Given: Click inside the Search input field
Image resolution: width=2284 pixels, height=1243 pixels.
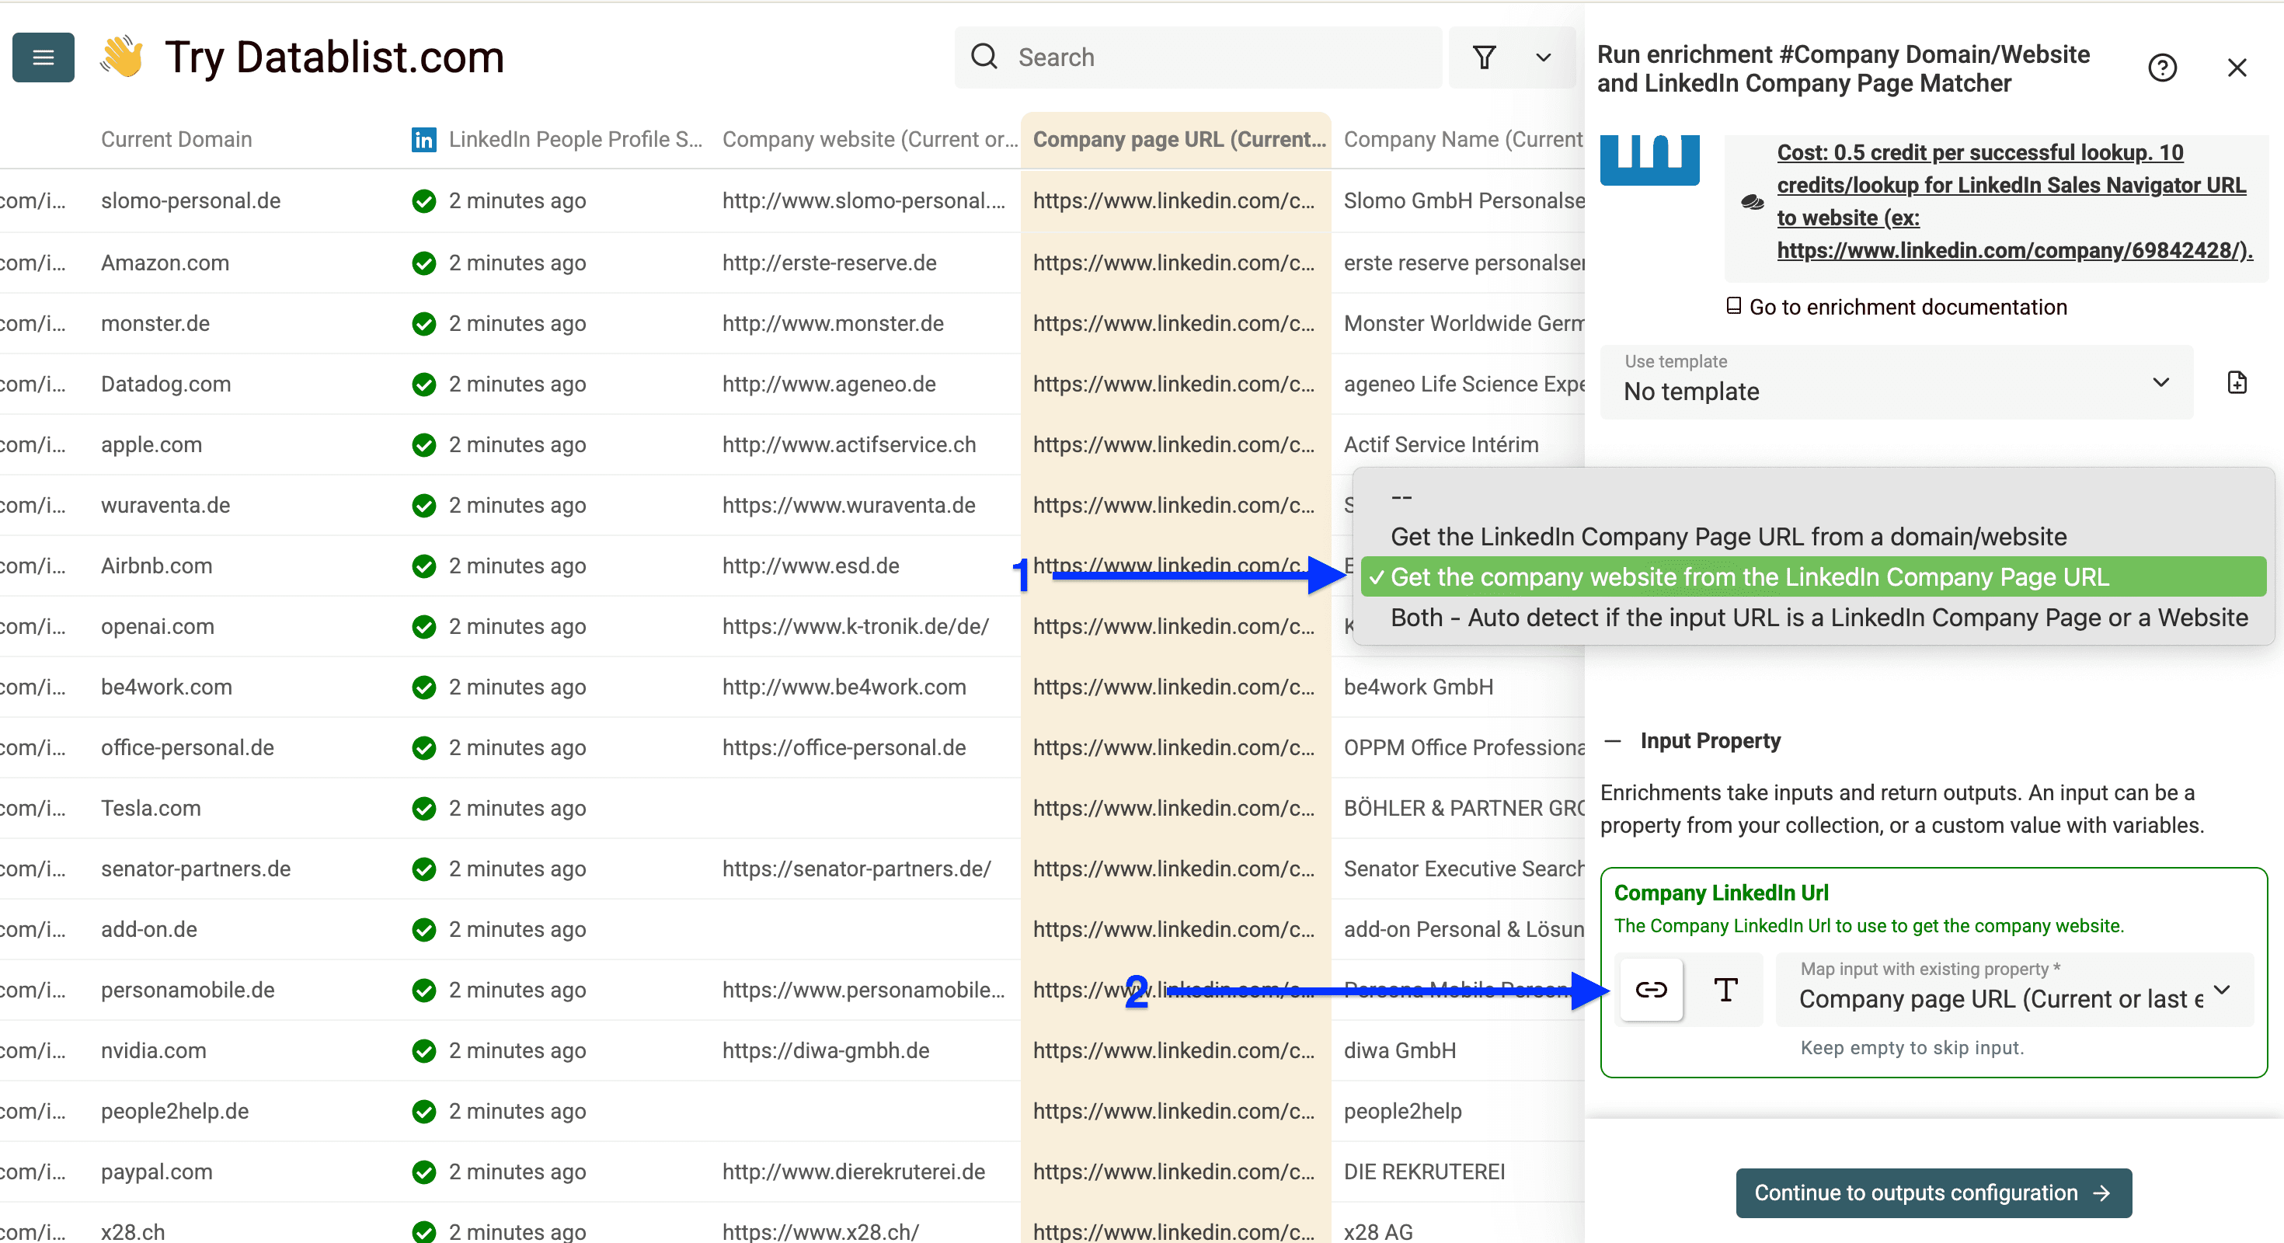Looking at the screenshot, I should 1197,56.
